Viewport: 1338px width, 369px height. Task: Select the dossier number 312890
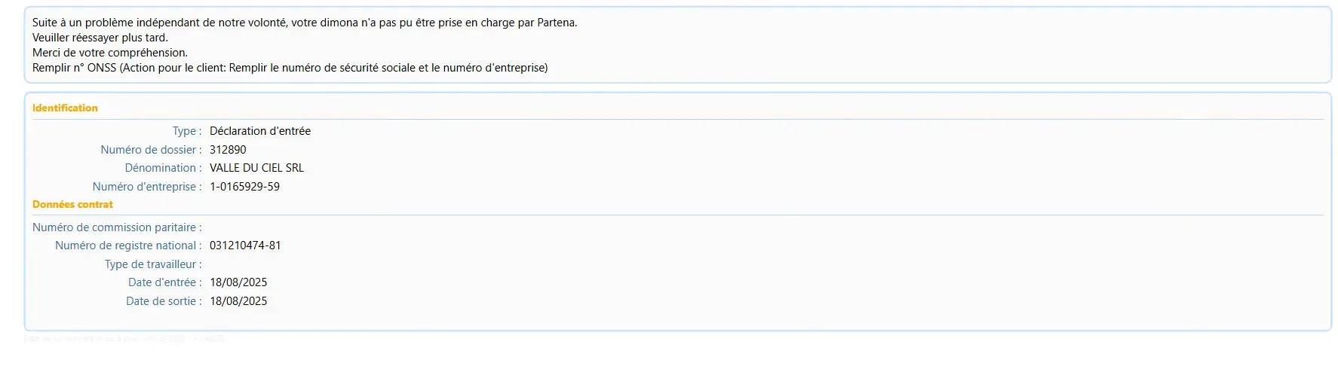pos(228,150)
